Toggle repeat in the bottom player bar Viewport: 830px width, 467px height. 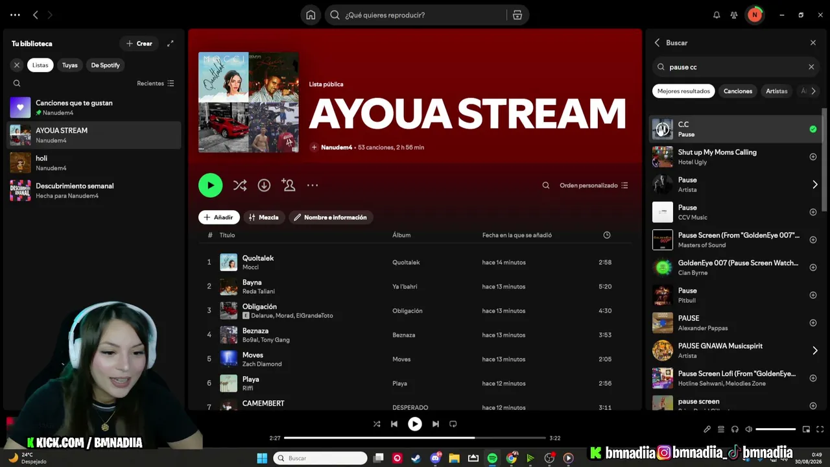point(453,424)
